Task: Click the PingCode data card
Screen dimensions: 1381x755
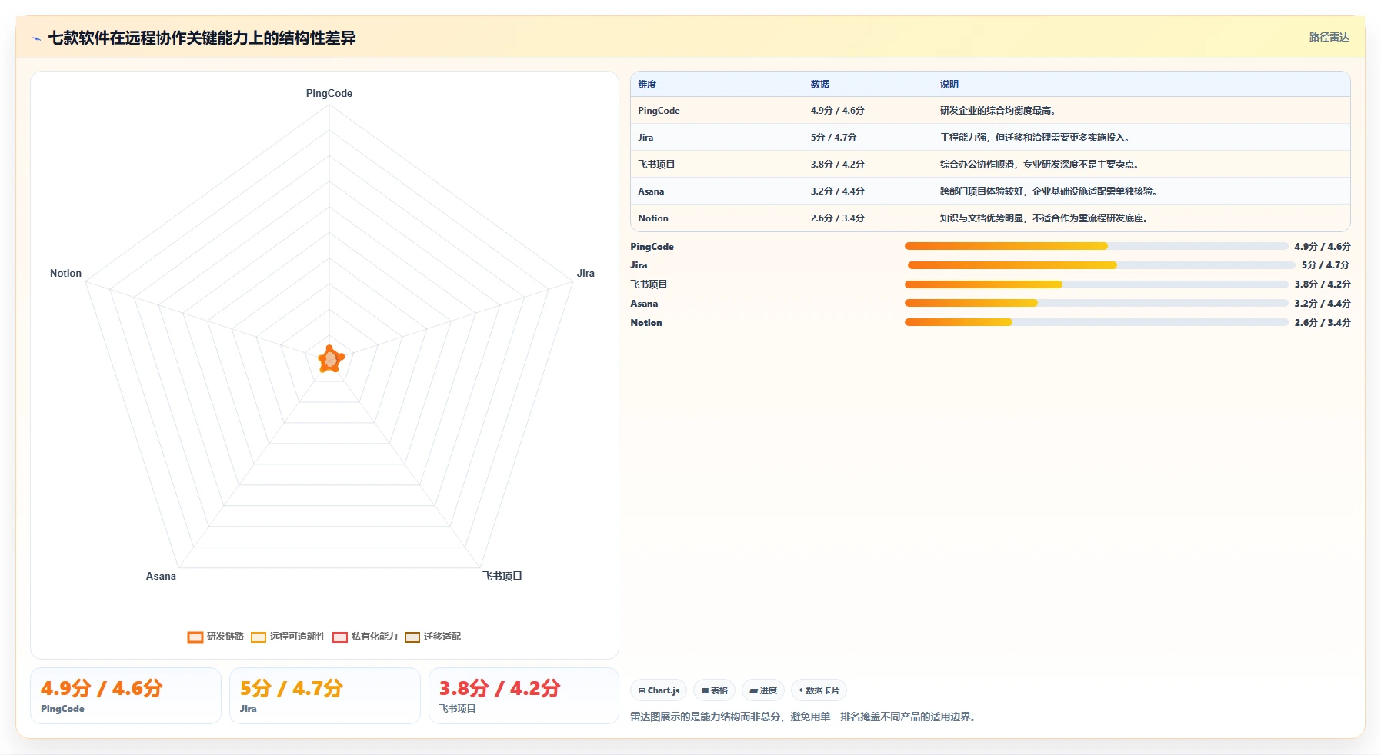Action: (125, 696)
